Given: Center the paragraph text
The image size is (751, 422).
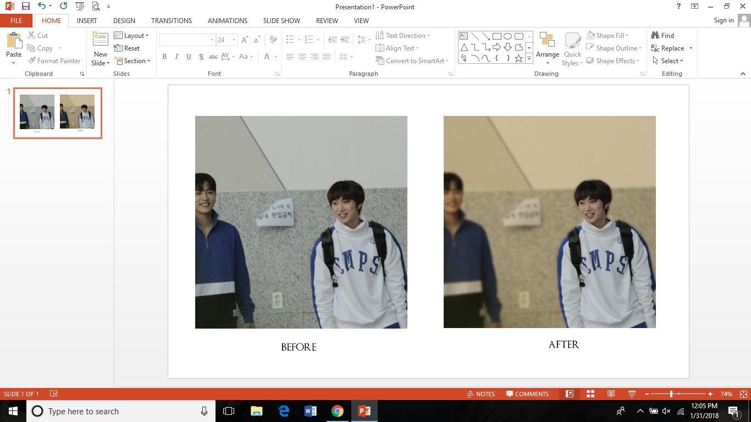Looking at the screenshot, I should 302,57.
